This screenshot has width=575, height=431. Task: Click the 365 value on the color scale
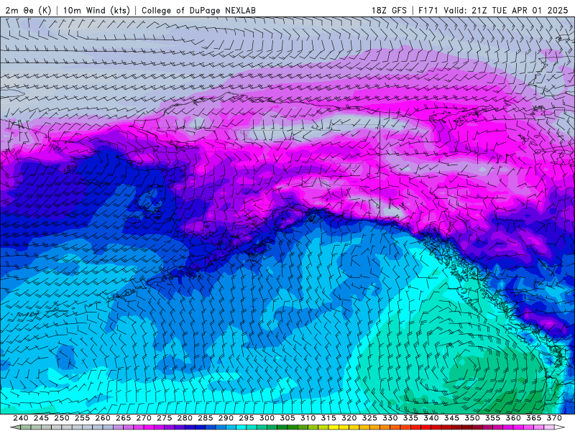[x=534, y=418]
